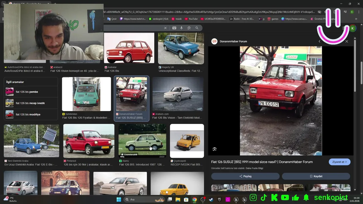Open result text 126 bis için 30 fikir
This screenshot has height=204, width=363.
[88, 164]
